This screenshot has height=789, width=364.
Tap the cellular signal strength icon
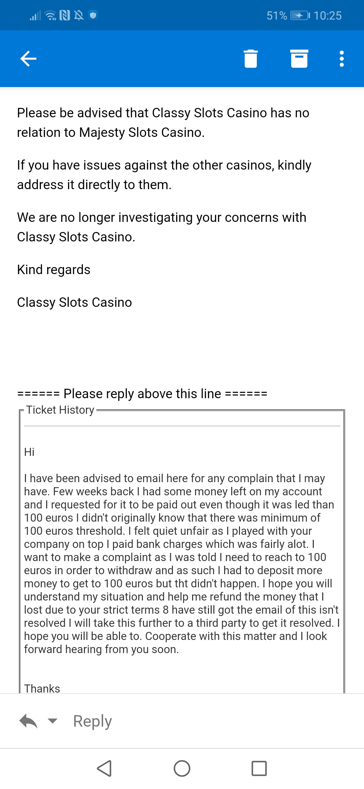[x=35, y=16]
